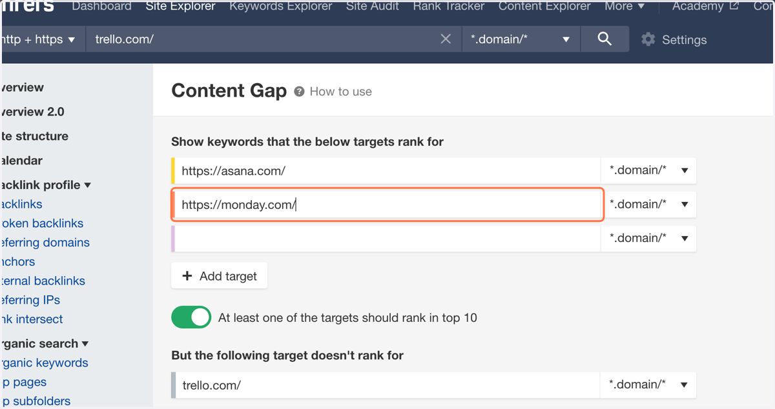Click Add target button
This screenshot has width=775, height=409.
point(220,276)
